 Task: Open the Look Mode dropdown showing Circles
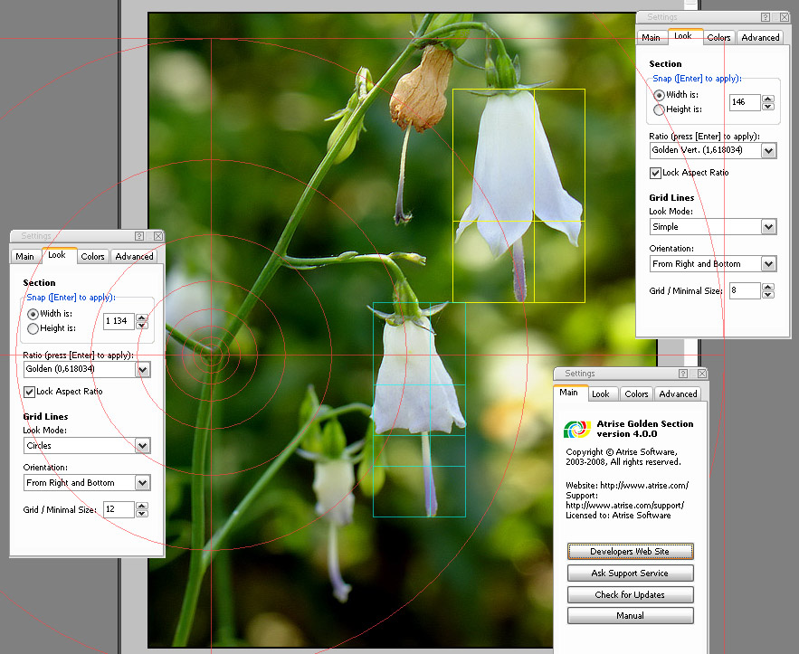coord(141,446)
